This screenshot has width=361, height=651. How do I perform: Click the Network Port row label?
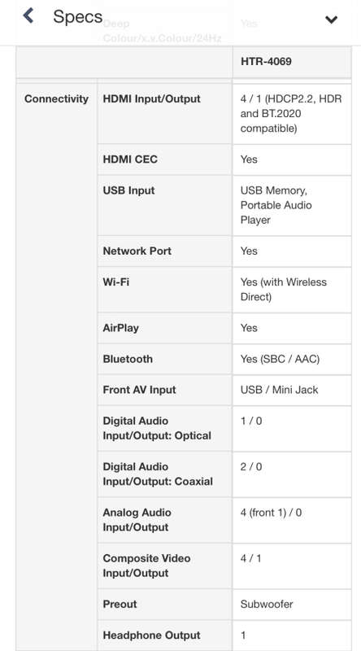[137, 251]
